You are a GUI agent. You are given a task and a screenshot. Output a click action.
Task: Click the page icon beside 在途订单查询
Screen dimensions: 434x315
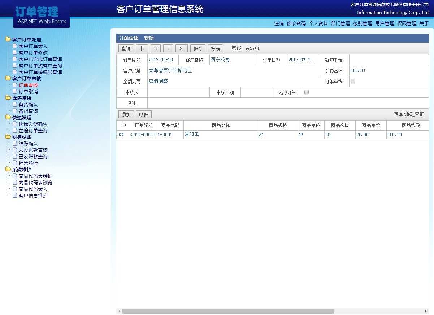tap(15, 130)
